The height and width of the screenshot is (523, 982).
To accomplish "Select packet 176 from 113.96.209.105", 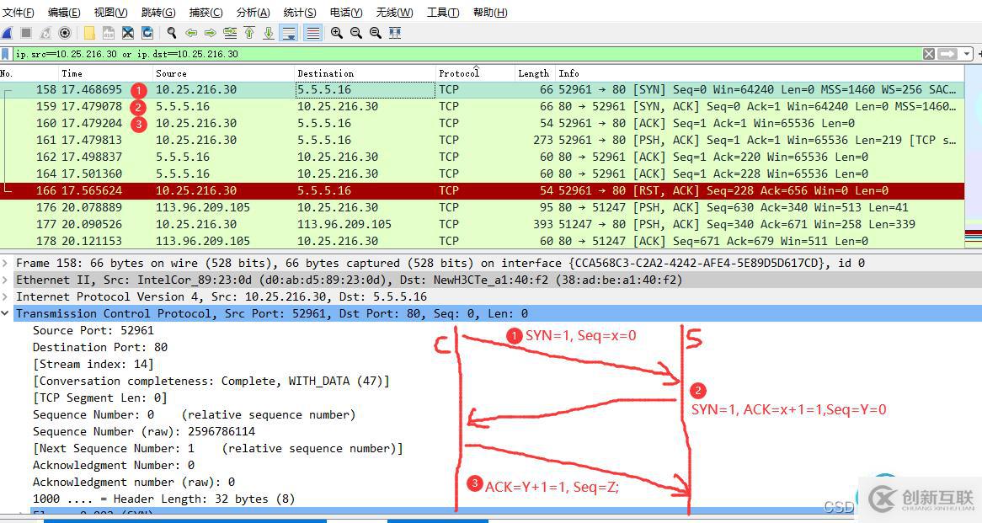I will click(x=482, y=207).
